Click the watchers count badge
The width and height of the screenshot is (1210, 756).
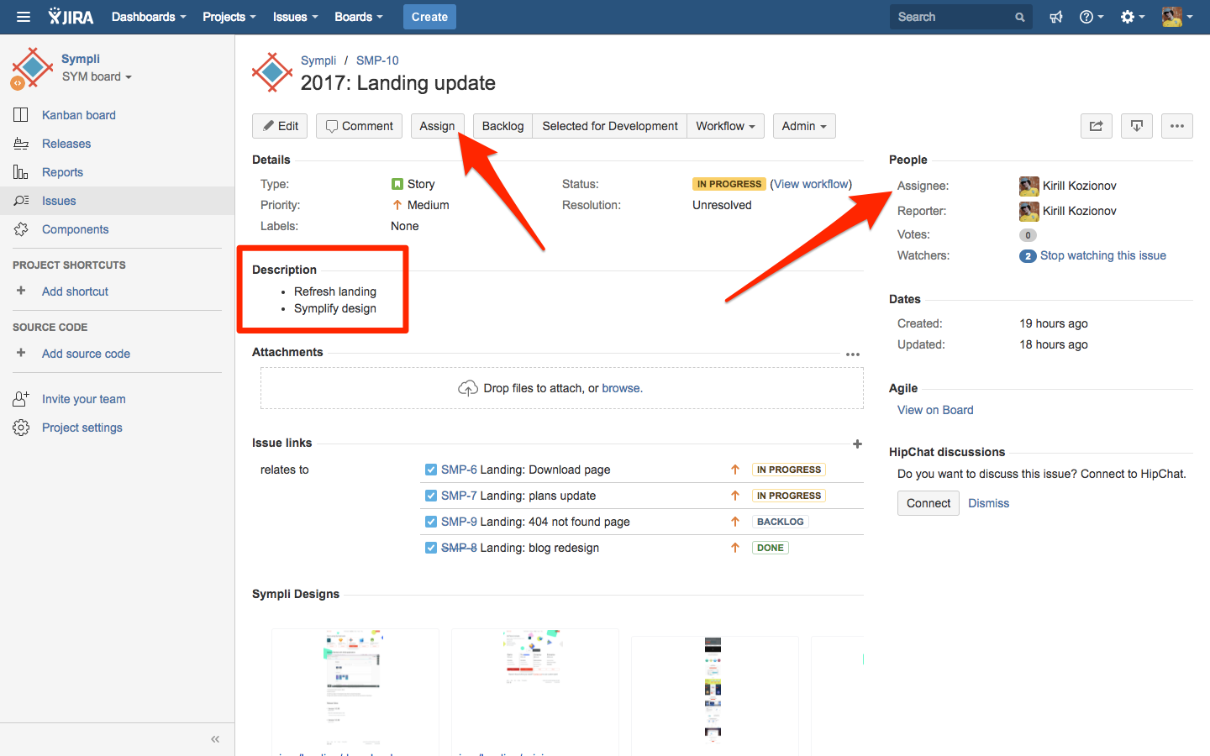click(x=1028, y=256)
